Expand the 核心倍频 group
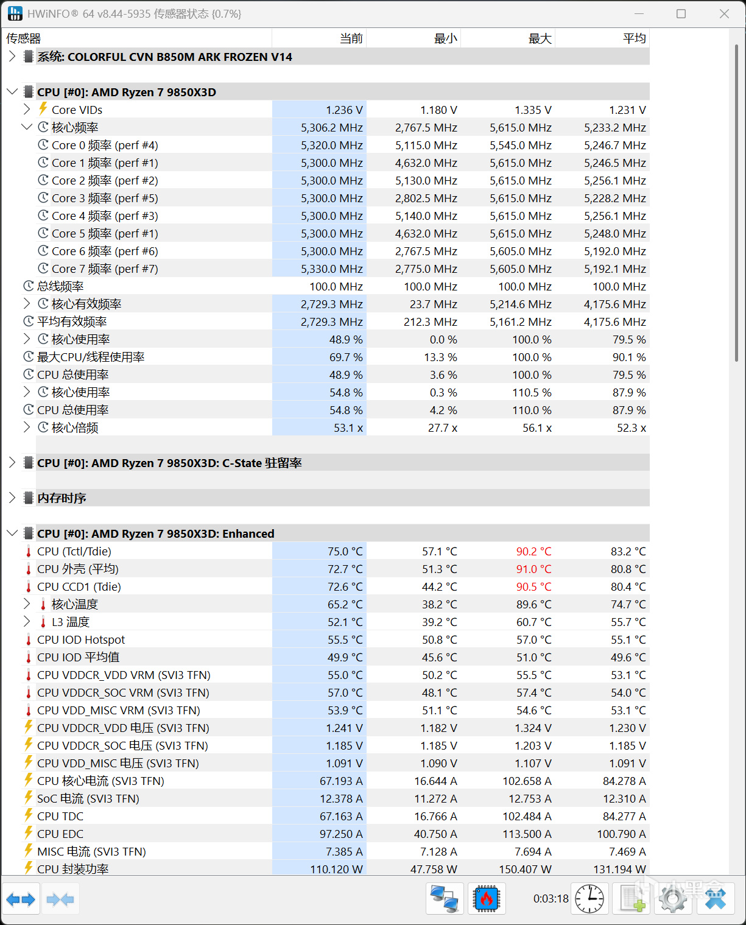Screen dimensions: 746x925 pyautogui.click(x=27, y=427)
